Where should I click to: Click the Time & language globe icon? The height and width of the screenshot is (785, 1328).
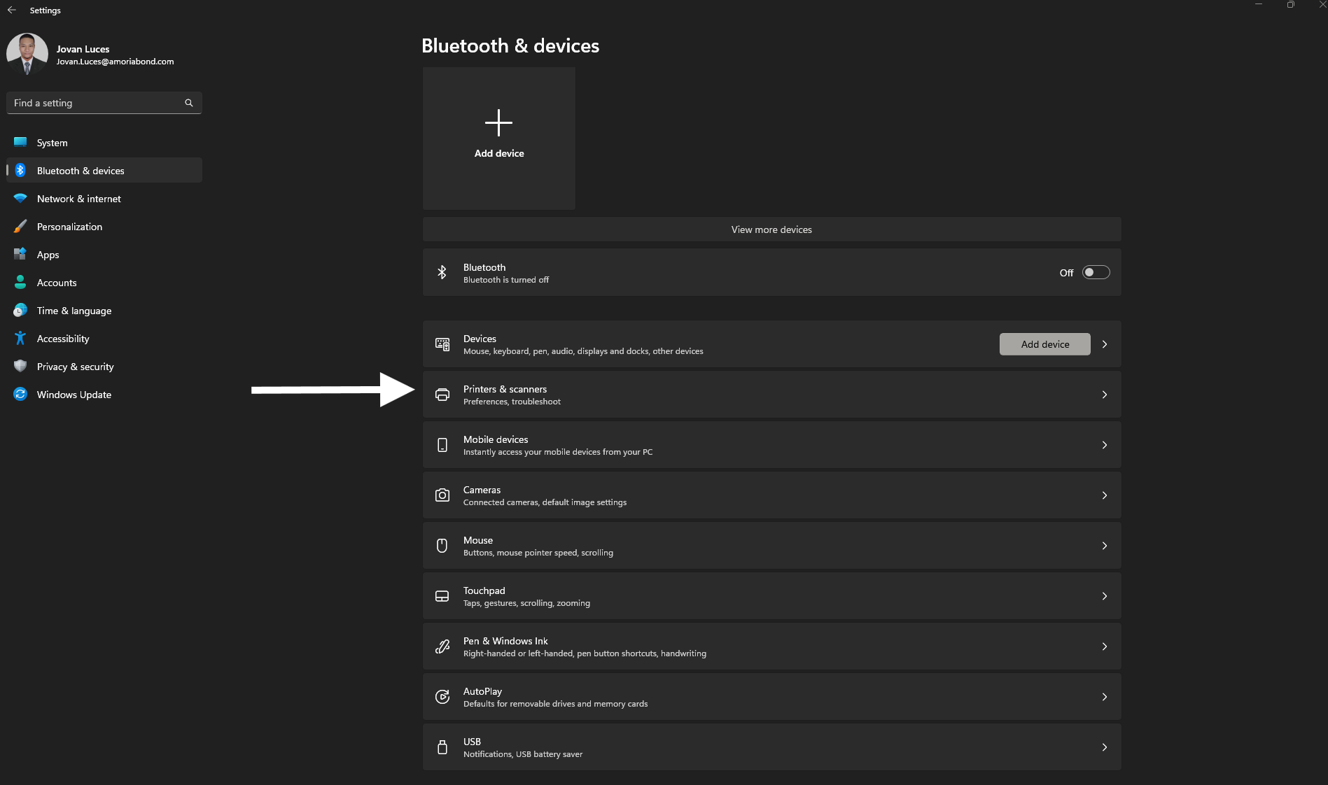tap(20, 311)
